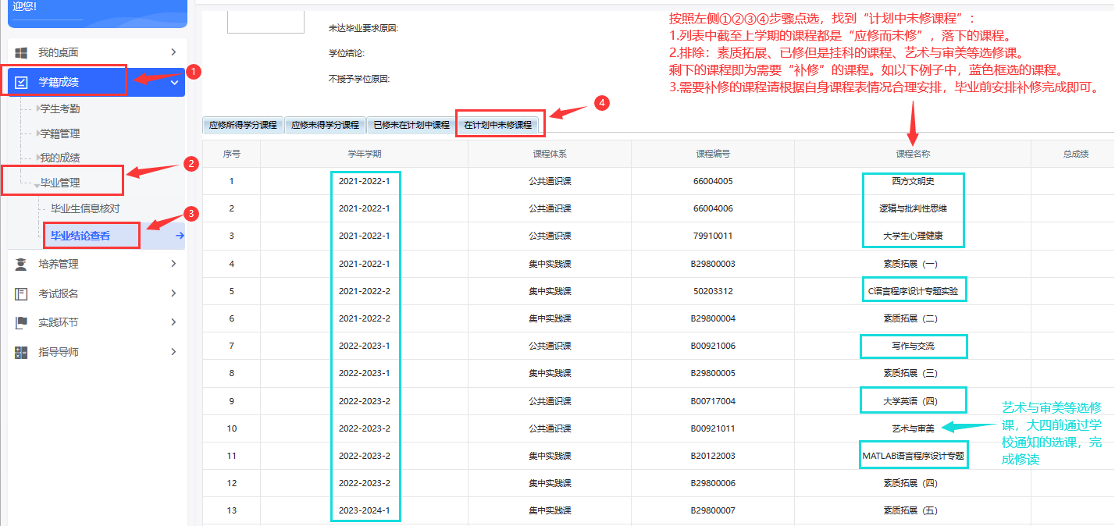Image resolution: width=1115 pixels, height=526 pixels.
Task: Click the flag icon beside 实践环节
Action: tap(21, 323)
